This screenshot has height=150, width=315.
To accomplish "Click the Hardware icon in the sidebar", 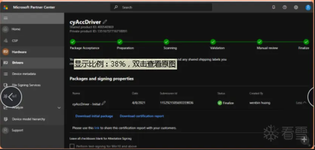I will 6,52.
